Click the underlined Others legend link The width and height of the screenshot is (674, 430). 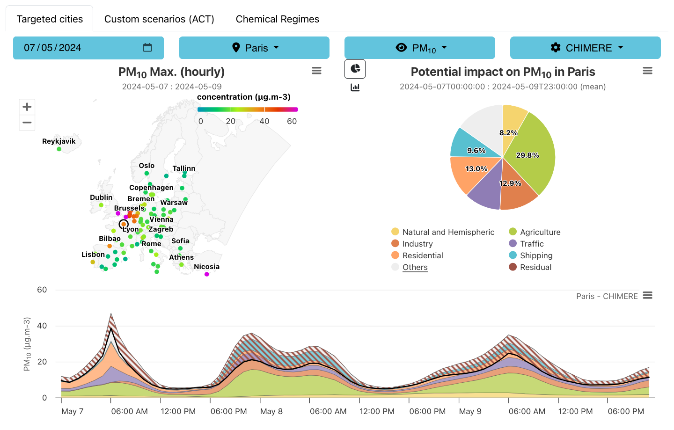coord(415,267)
